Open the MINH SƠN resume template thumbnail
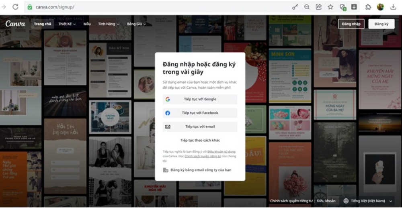The width and height of the screenshot is (402, 208). (x=290, y=76)
